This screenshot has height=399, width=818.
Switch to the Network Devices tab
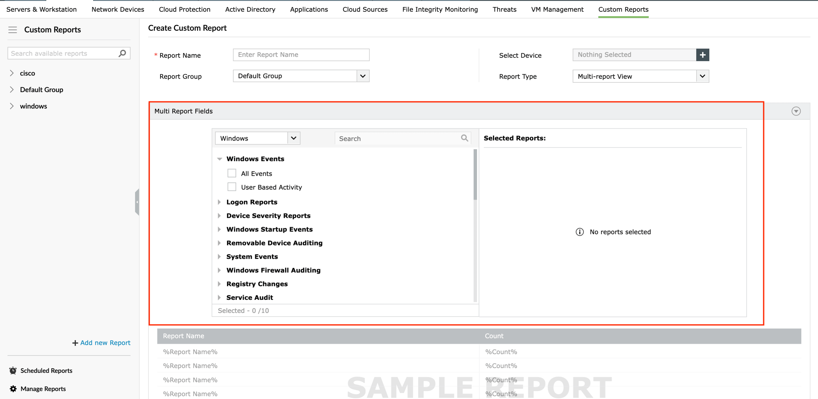pos(117,9)
